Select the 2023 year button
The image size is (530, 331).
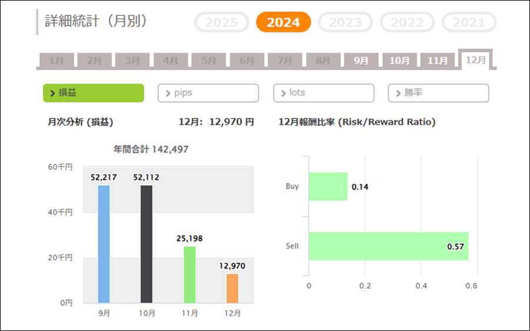coord(345,22)
